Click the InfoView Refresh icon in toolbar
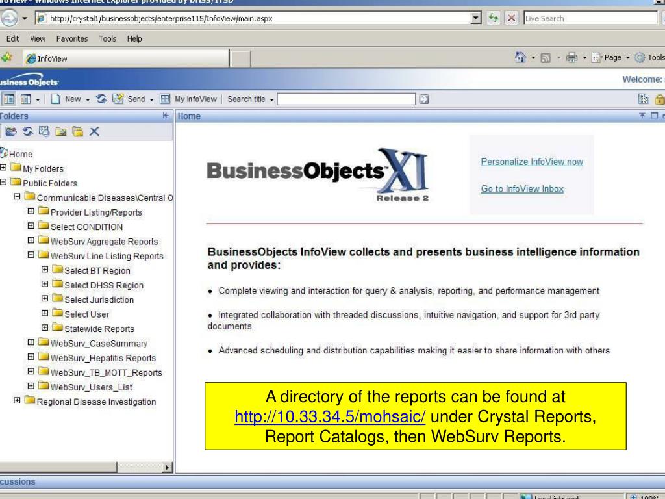Image resolution: width=665 pixels, height=499 pixels. (x=101, y=99)
